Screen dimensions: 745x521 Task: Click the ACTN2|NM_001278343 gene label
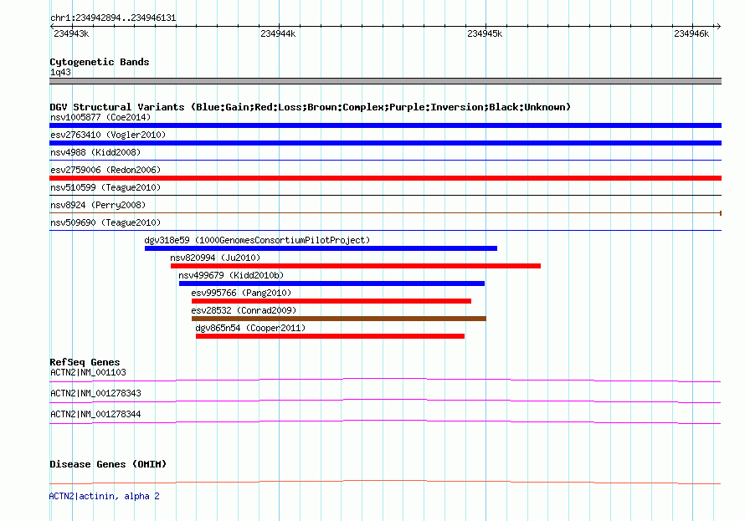click(x=95, y=393)
